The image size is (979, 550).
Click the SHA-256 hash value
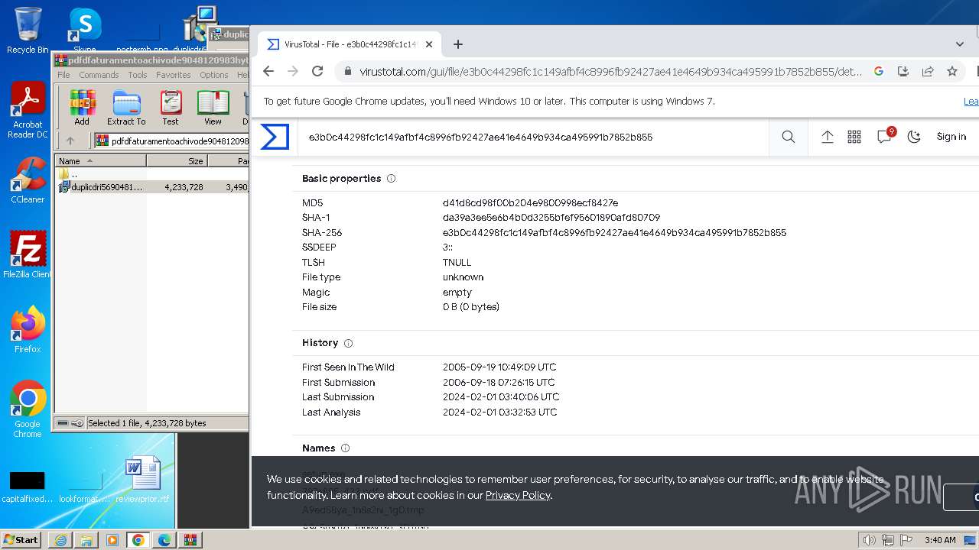click(614, 232)
